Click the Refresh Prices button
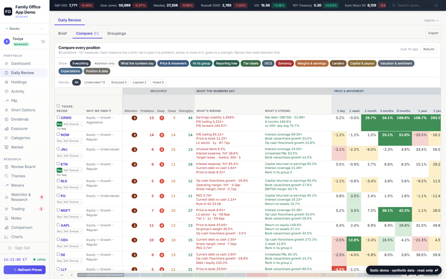This screenshot has width=446, height=279. point(24,270)
